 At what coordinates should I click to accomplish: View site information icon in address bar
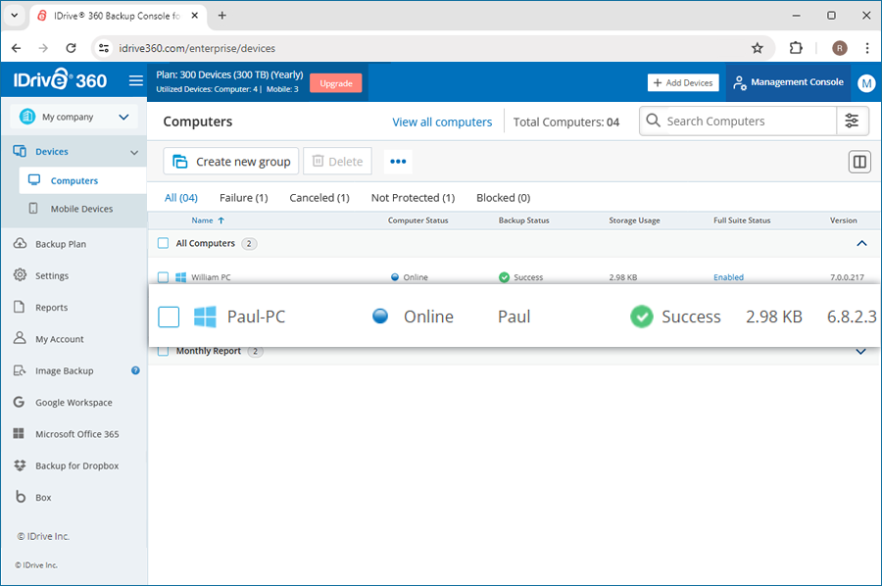[104, 48]
